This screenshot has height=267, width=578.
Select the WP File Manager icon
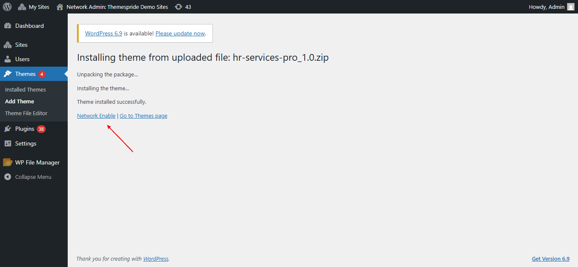pos(8,162)
